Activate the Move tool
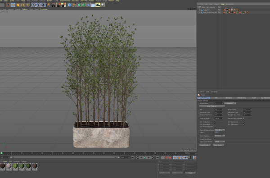Screen dimensions: 270x178 coord(13,5)
